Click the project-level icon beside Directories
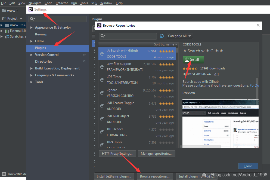The image size is (270, 180). (85, 62)
